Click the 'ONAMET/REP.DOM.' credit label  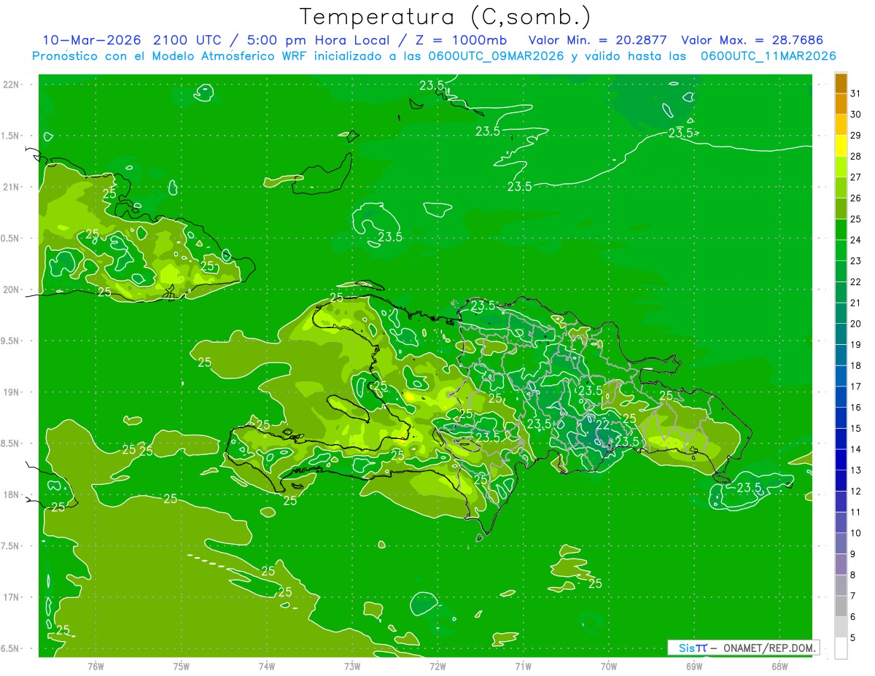(769, 648)
